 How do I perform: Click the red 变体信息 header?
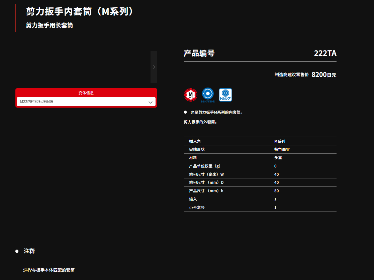click(86, 93)
